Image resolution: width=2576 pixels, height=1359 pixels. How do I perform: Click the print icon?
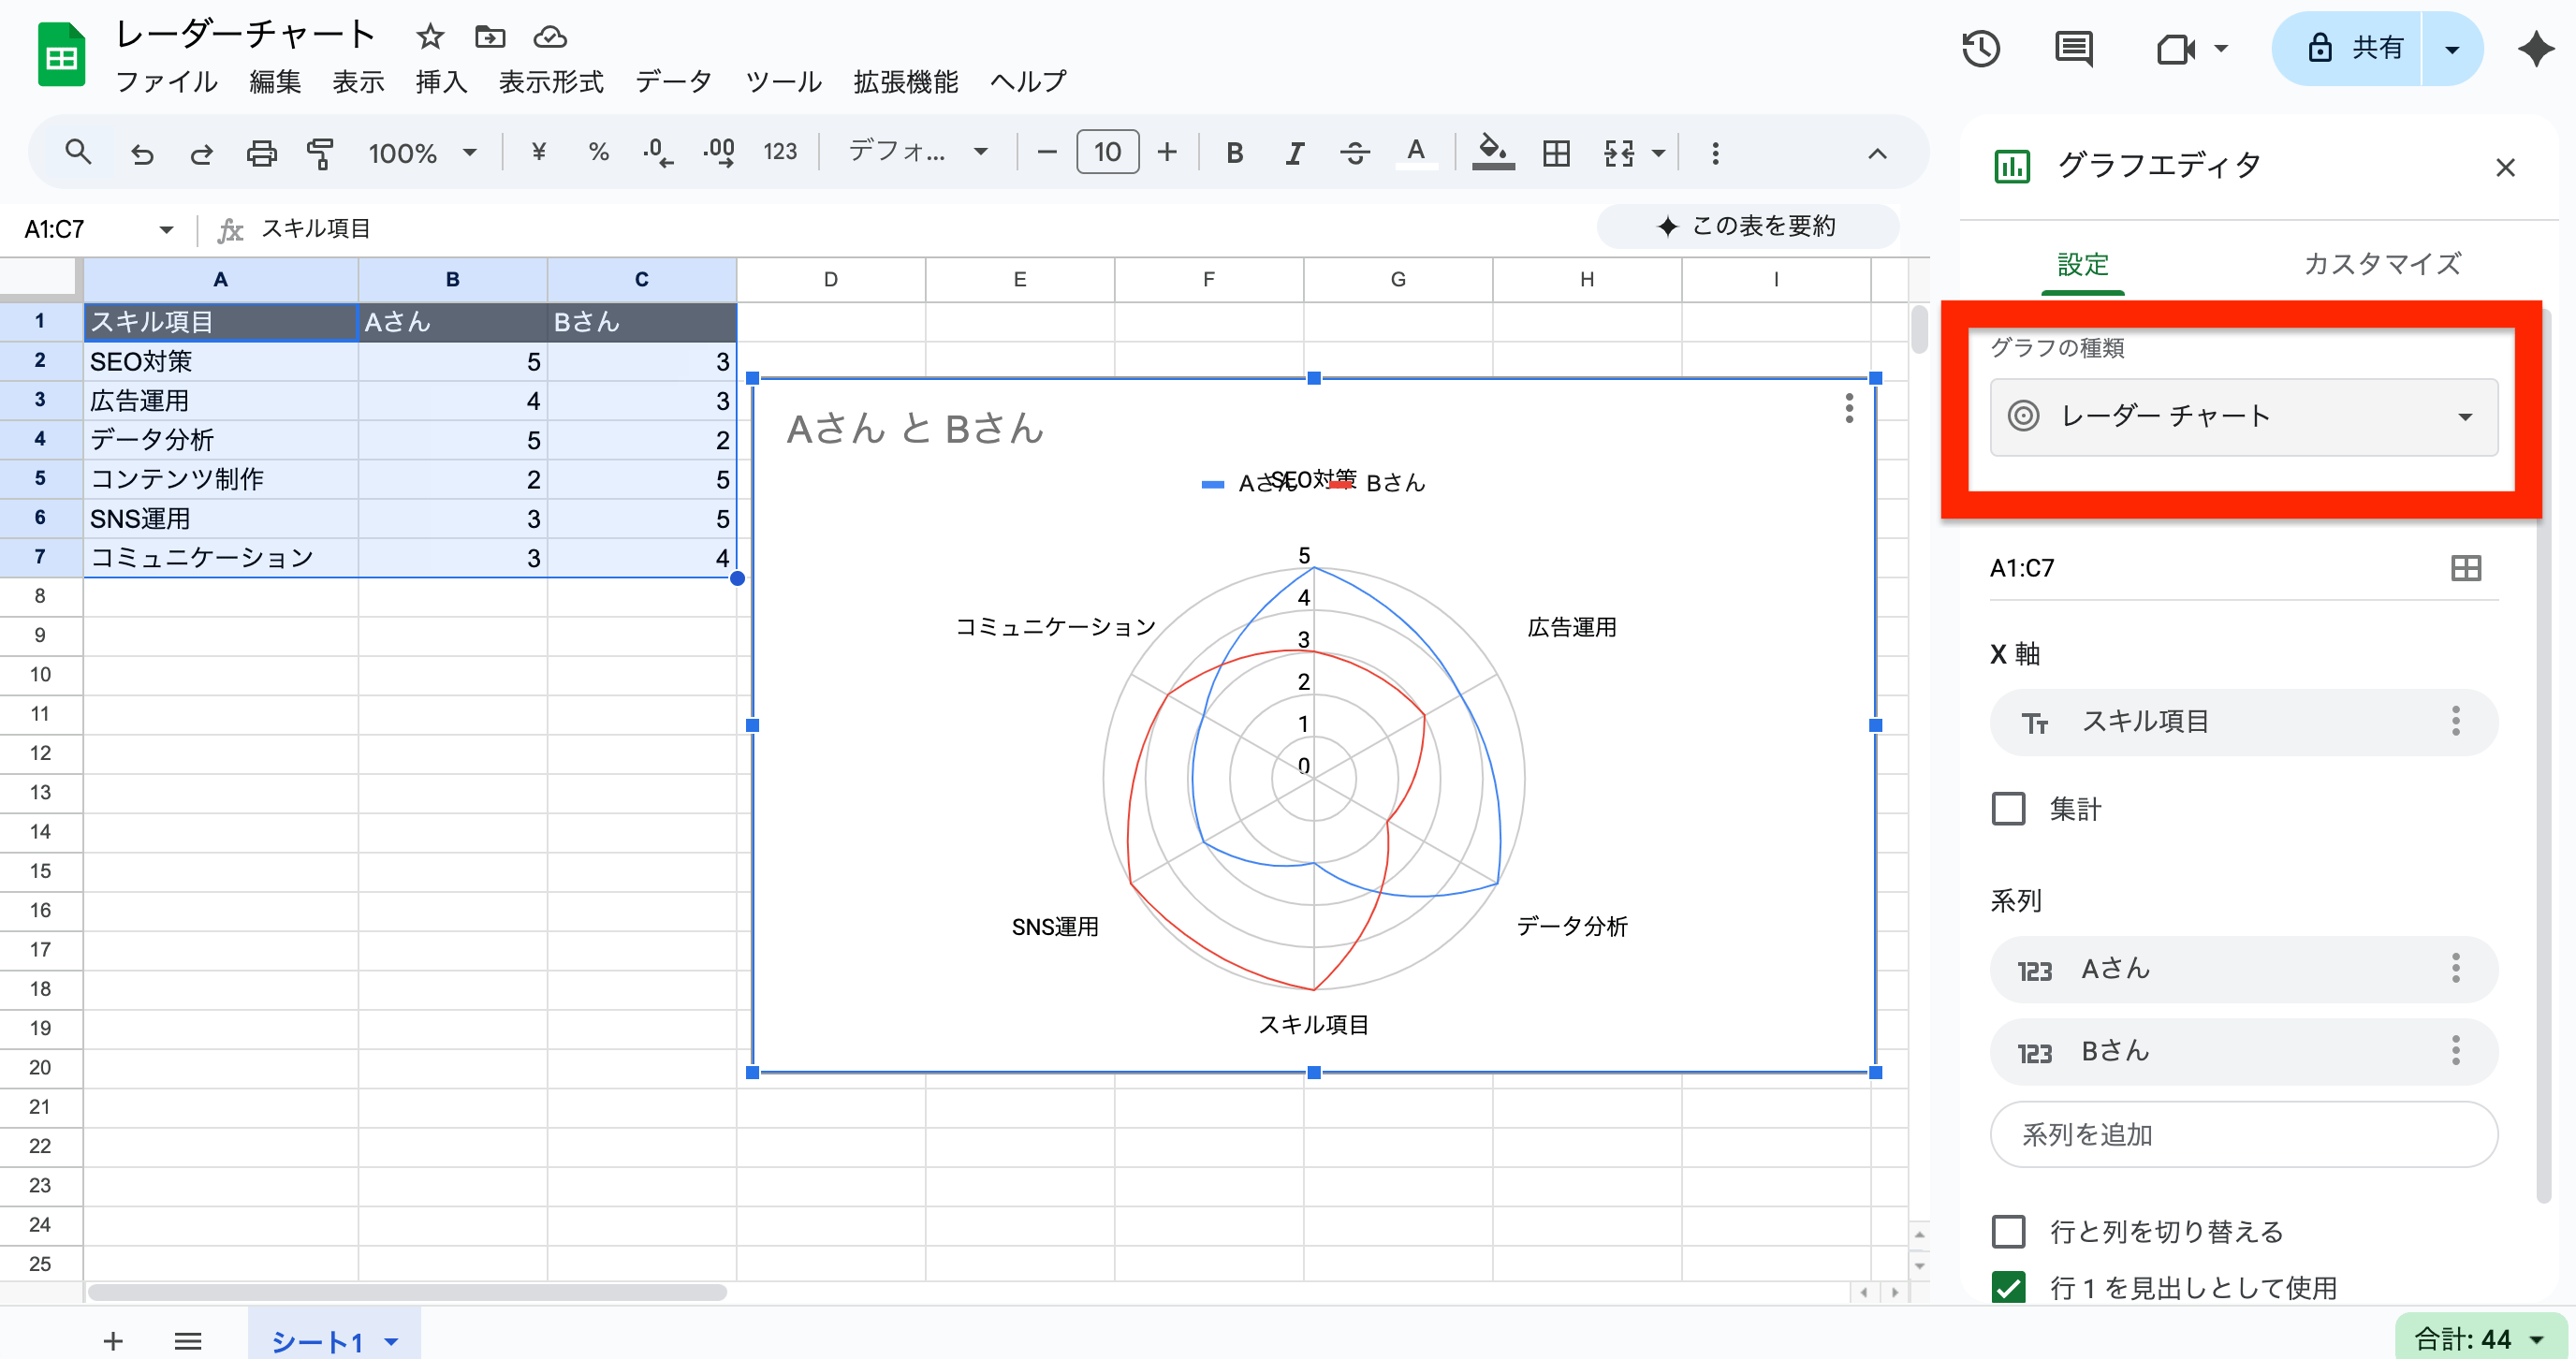(x=261, y=153)
